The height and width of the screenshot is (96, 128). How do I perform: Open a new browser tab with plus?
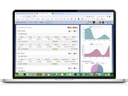pyautogui.click(x=68, y=14)
